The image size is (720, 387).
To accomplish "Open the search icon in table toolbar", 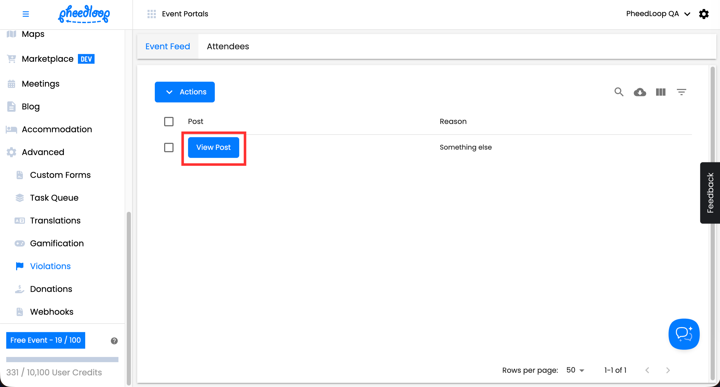I will point(619,92).
